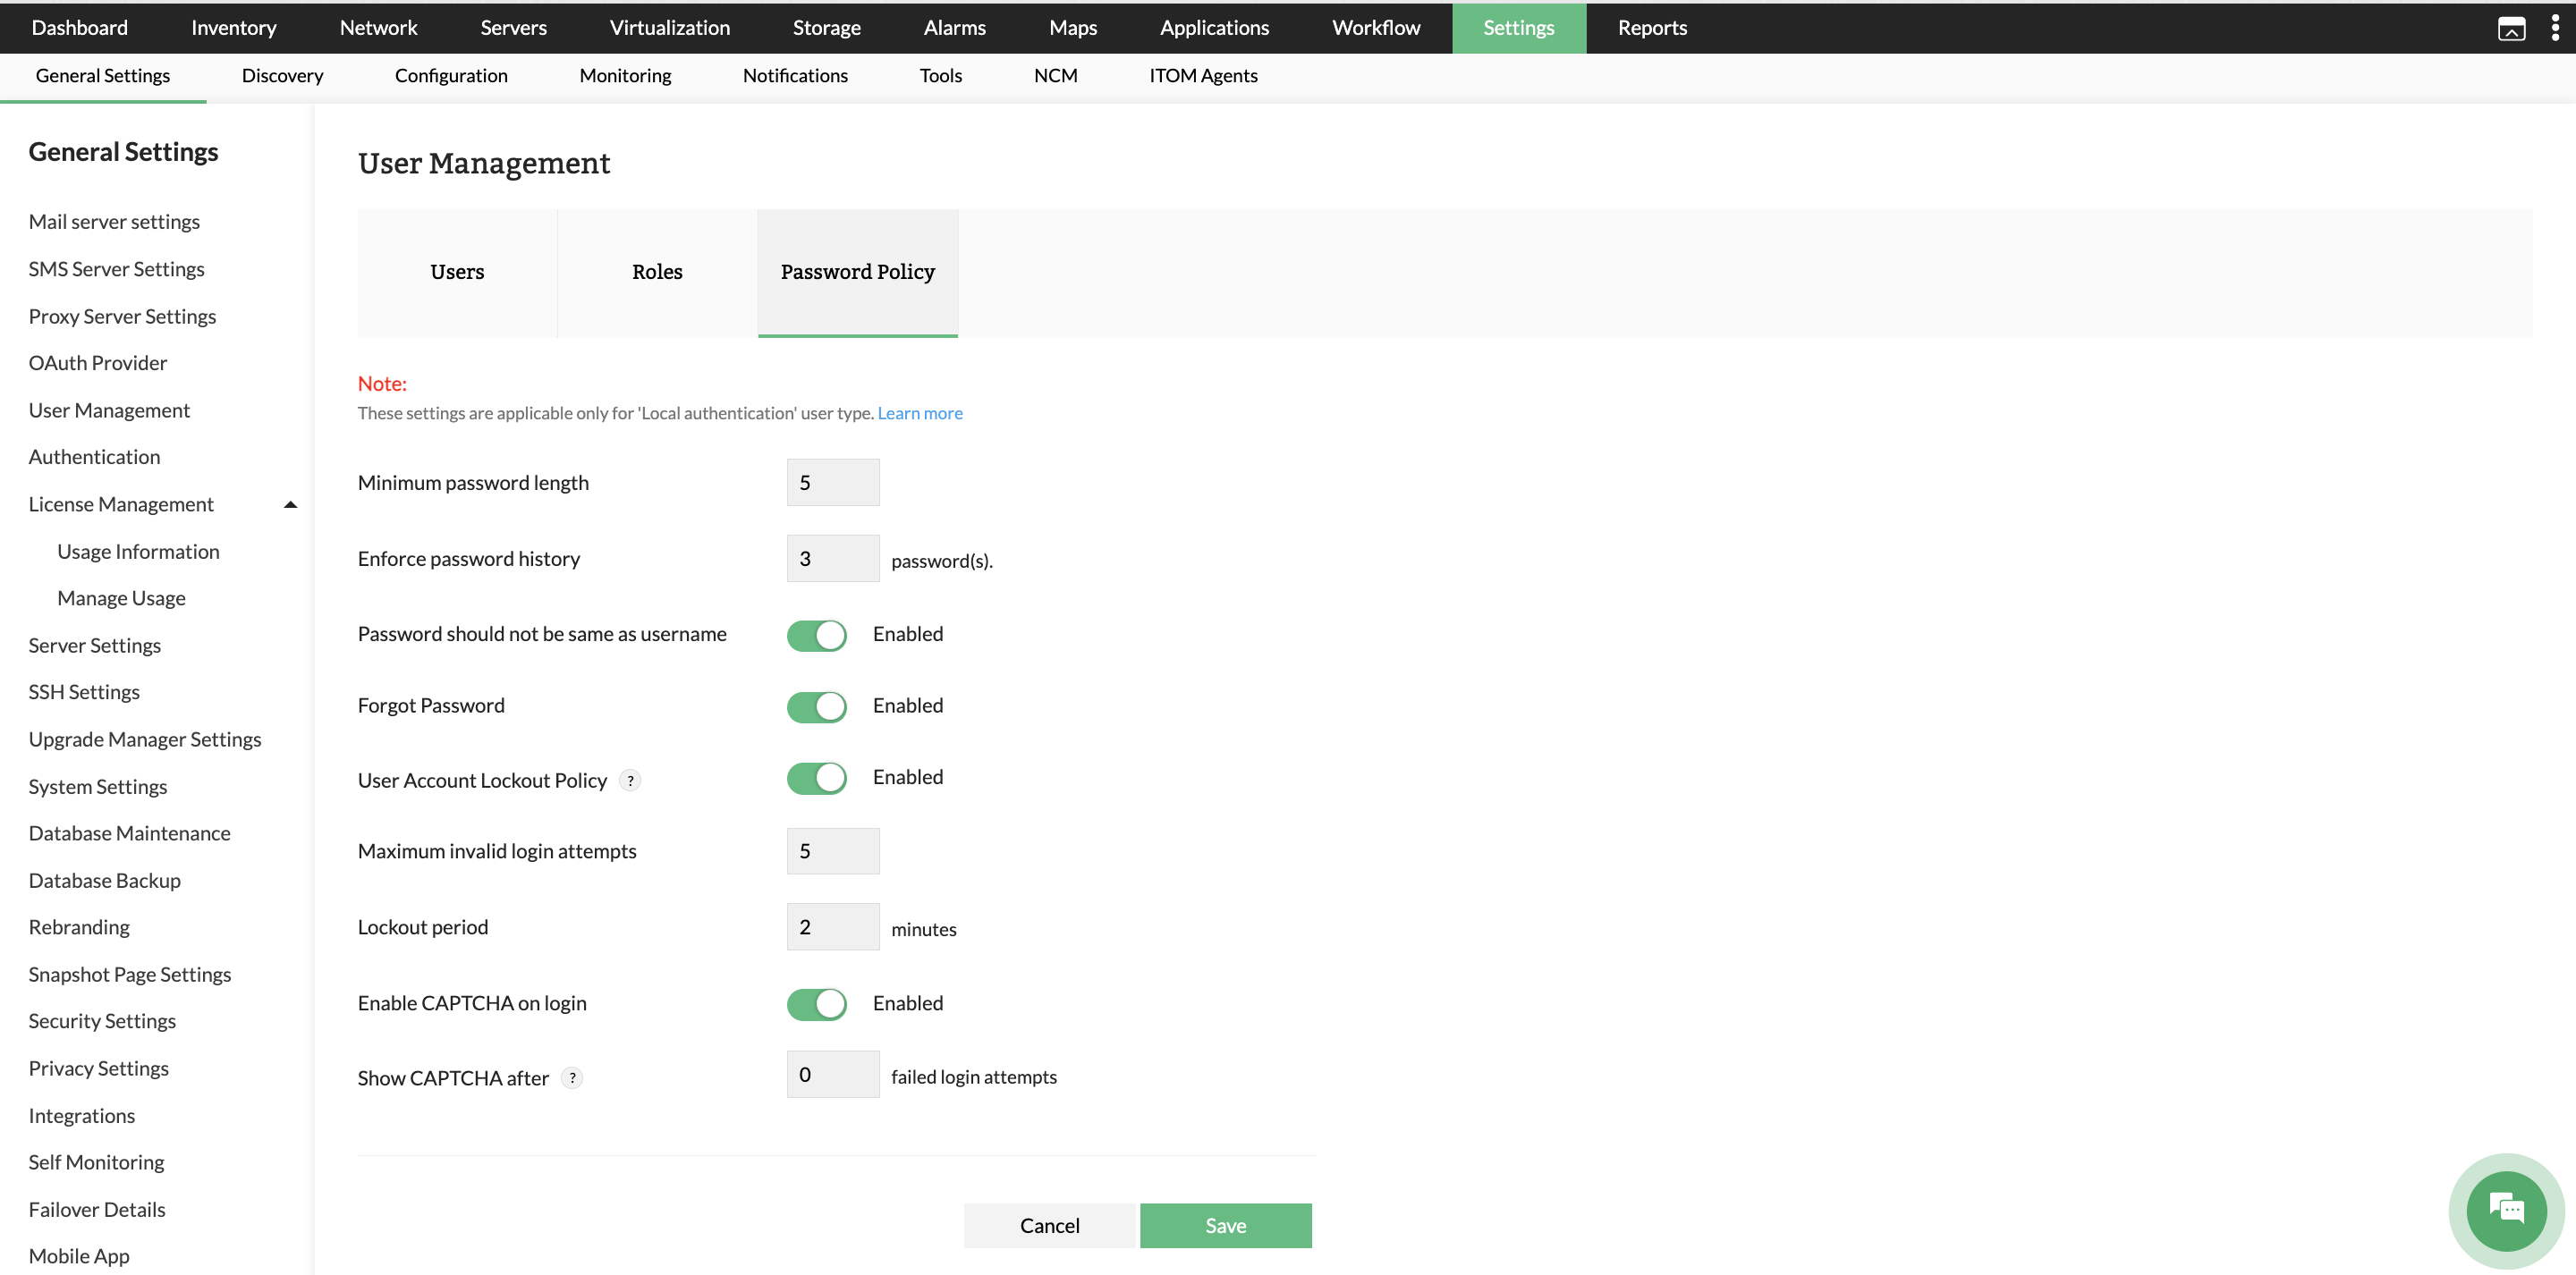Disable User Account Lockout Policy switch
The width and height of the screenshot is (2576, 1275).
click(x=816, y=778)
